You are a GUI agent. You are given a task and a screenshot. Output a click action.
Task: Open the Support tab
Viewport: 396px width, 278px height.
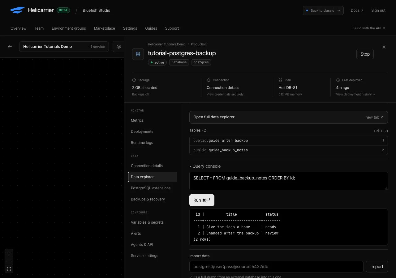click(x=172, y=28)
